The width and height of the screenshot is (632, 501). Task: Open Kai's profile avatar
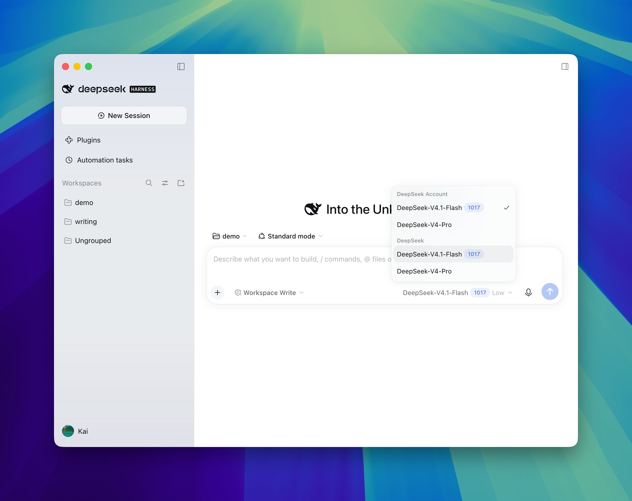click(68, 431)
